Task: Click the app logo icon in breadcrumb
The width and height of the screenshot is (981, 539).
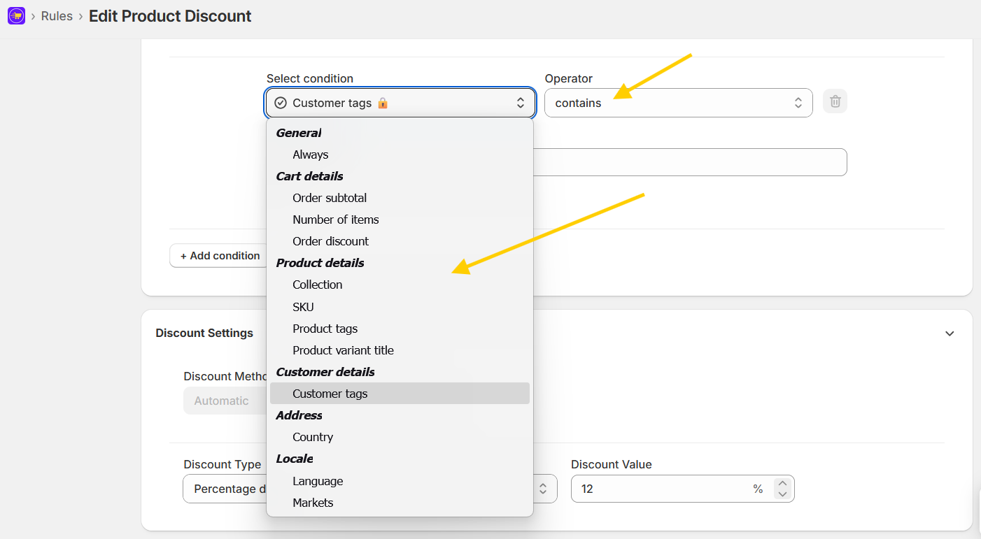Action: 16,16
